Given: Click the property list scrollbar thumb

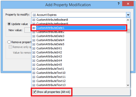Looking at the screenshot, I should (128, 31).
